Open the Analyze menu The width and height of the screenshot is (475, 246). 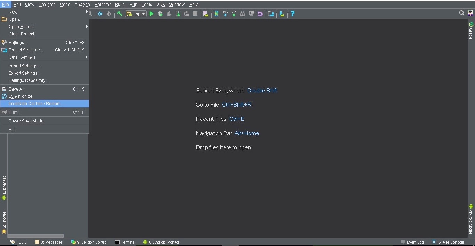tap(82, 4)
